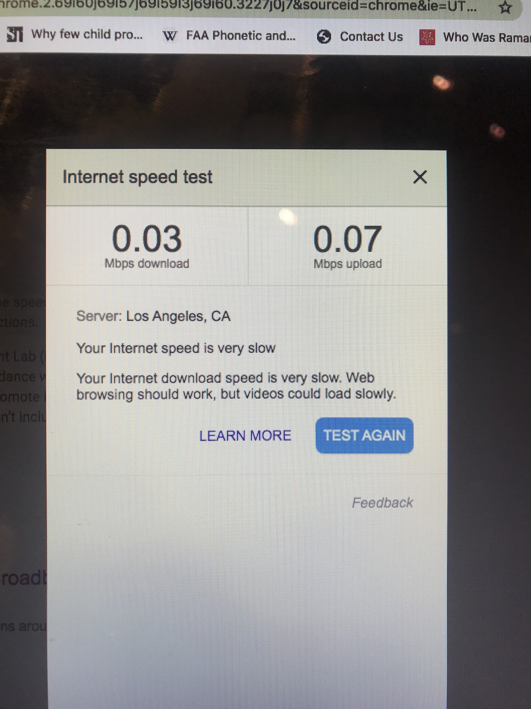
Task: Close the Internet speed test dialog
Action: point(420,177)
